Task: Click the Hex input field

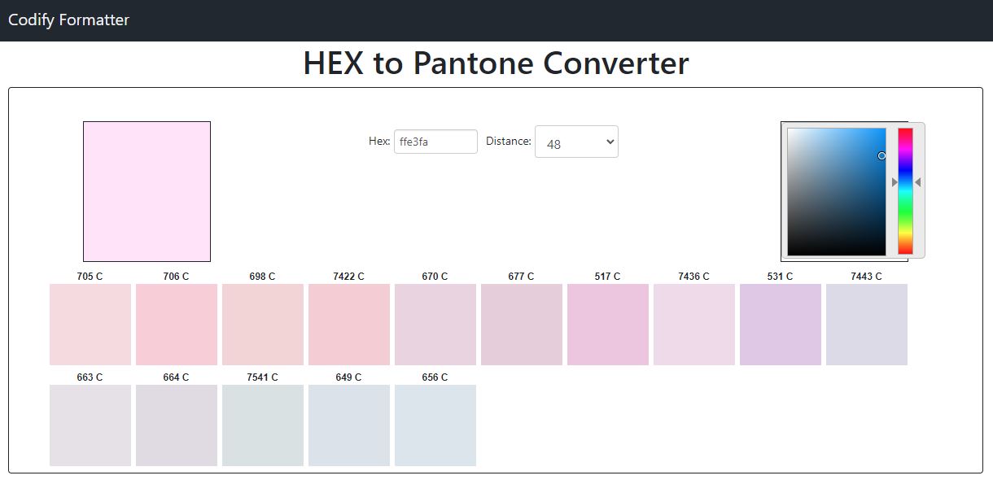Action: [435, 142]
